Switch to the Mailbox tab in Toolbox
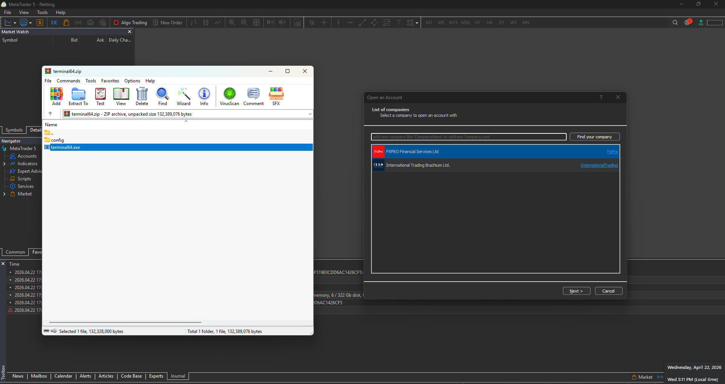 click(x=39, y=376)
